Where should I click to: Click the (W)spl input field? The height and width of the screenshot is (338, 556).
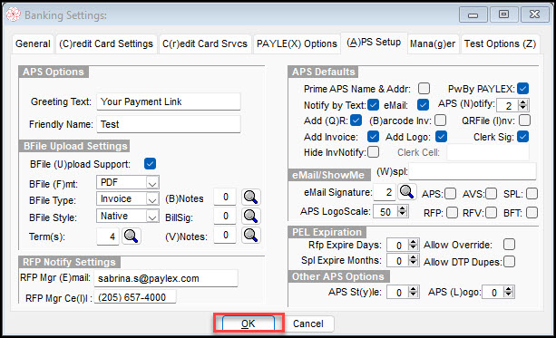(x=473, y=171)
